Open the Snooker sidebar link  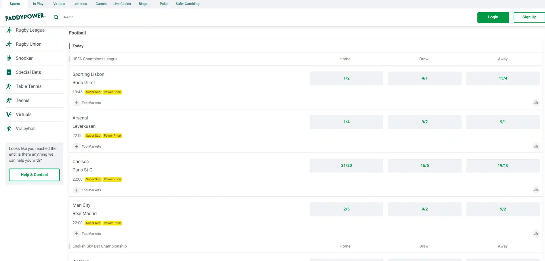point(24,58)
